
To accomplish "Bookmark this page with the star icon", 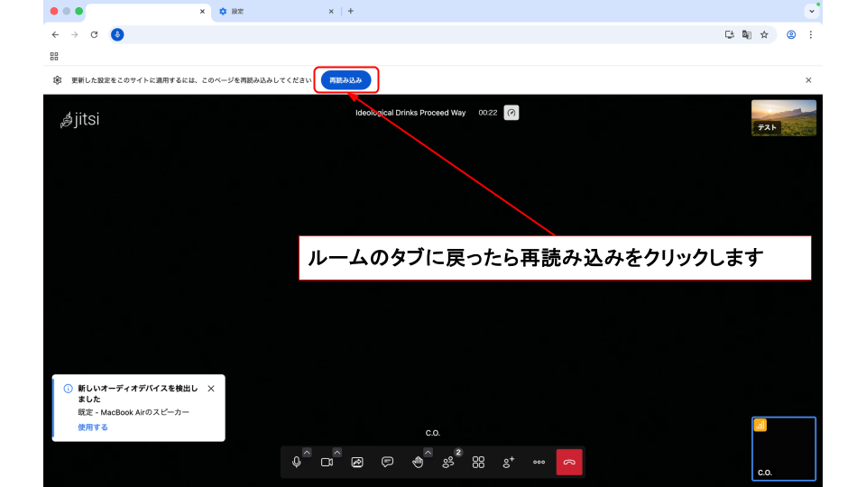I will [764, 34].
